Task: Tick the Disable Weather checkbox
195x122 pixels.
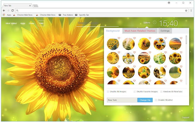Action: pyautogui.click(x=156, y=100)
